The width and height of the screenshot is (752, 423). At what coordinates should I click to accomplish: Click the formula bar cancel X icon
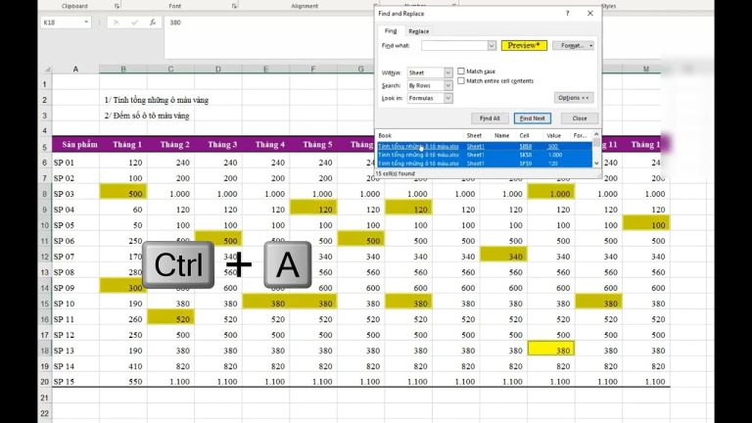[x=117, y=23]
